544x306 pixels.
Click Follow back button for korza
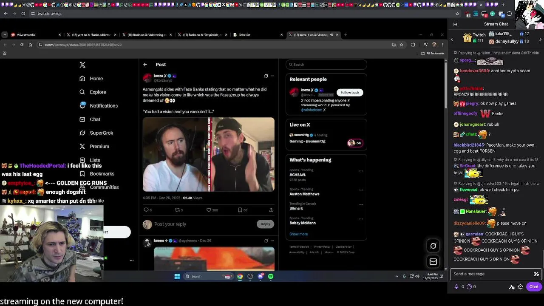click(350, 93)
